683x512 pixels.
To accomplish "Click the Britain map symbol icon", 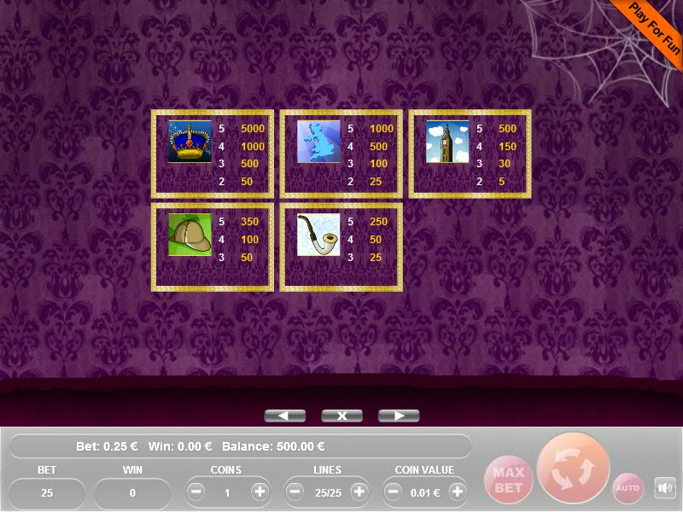I will click(x=318, y=142).
